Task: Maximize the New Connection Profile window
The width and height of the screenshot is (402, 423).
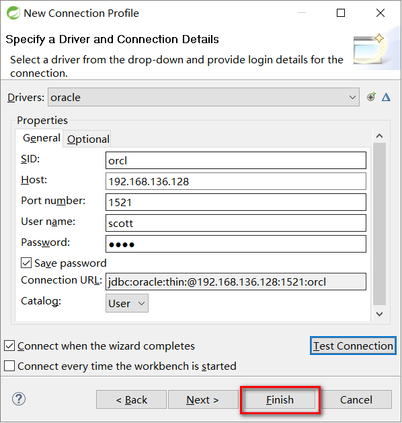Action: (341, 13)
